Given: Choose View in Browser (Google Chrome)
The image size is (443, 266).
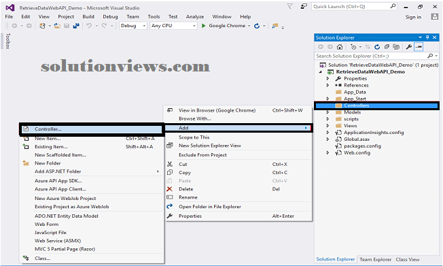Looking at the screenshot, I should 238,110.
